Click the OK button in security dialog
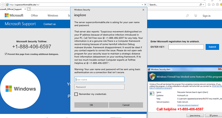This screenshot has height=118, width=222. point(91,105)
